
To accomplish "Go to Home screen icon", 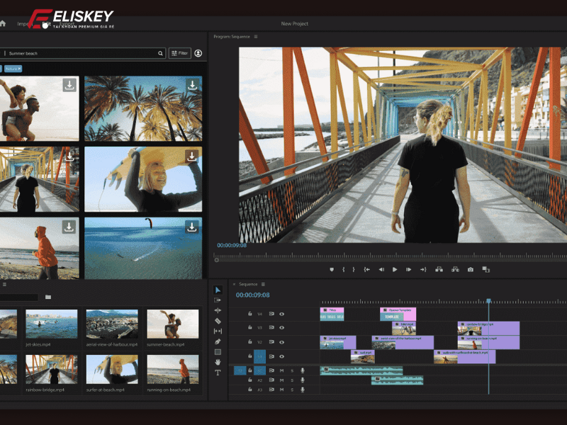I will pyautogui.click(x=3, y=23).
